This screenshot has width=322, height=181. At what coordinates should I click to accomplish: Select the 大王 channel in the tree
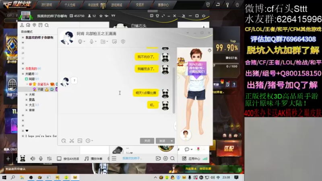click(x=32, y=105)
